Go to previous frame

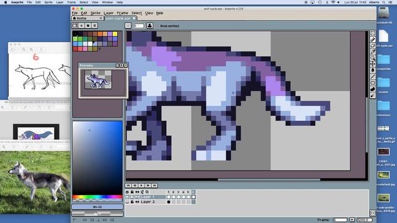(x=135, y=186)
